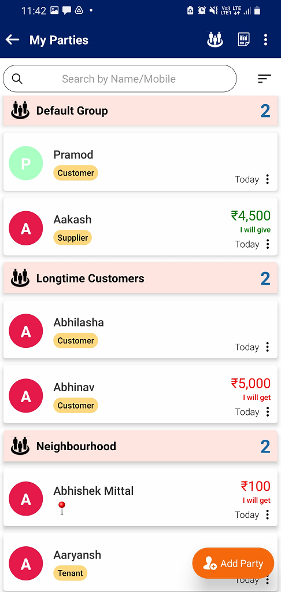Tap the Add Party button
This screenshot has width=281, height=592.
click(233, 563)
